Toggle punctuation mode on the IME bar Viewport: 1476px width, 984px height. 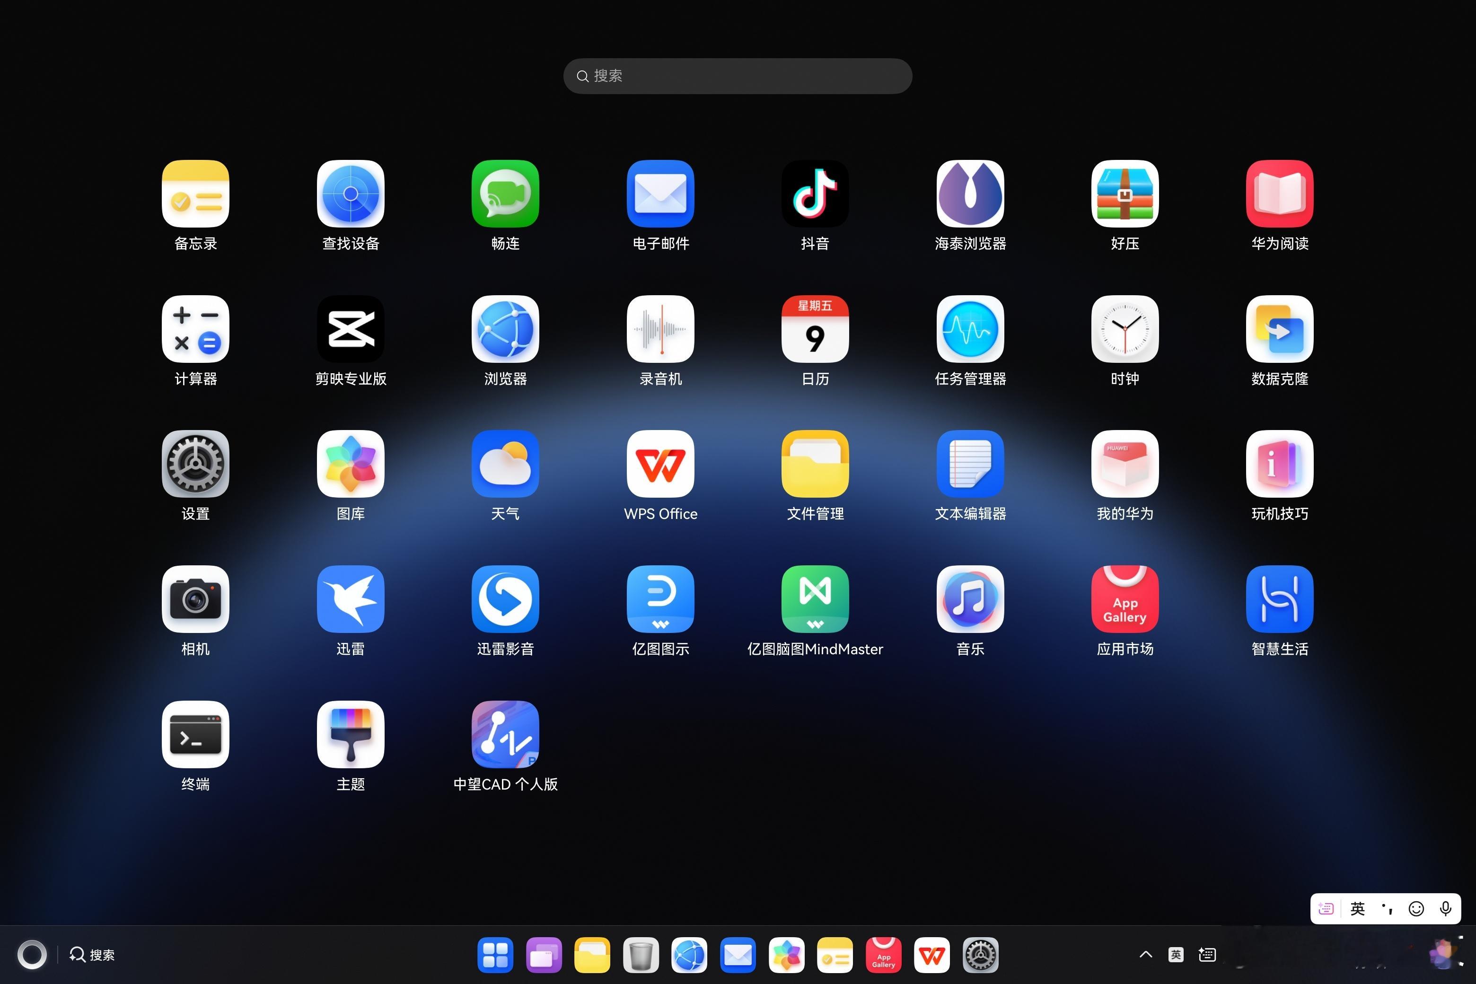pos(1387,909)
